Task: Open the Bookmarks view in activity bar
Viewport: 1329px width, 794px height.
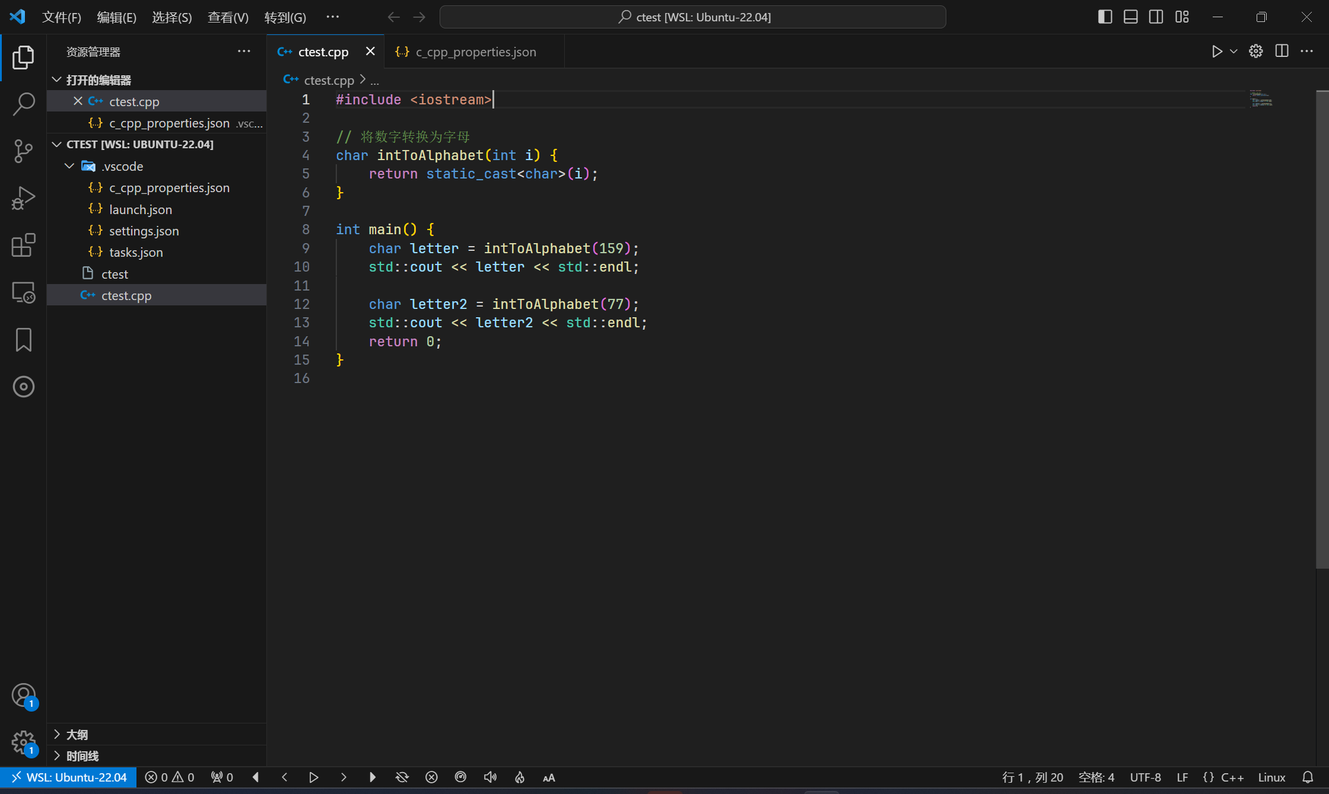Action: coord(23,340)
